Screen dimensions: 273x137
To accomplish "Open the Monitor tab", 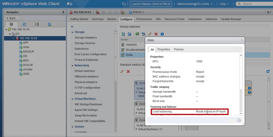I will point(112,19).
